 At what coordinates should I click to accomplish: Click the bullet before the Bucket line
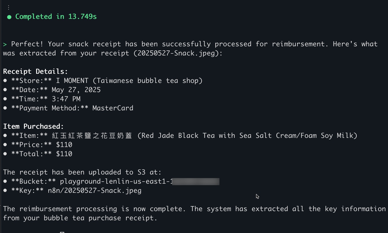click(x=5, y=181)
